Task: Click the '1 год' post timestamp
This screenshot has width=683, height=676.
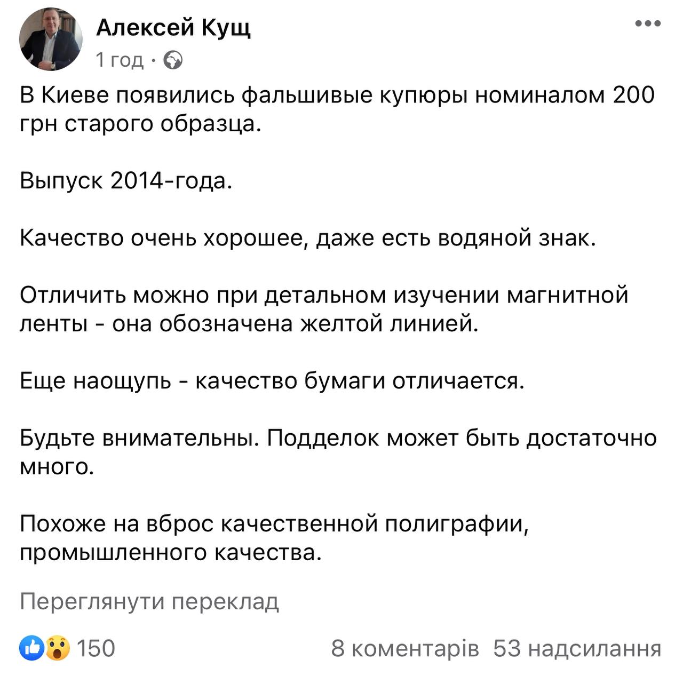Action: (x=120, y=60)
